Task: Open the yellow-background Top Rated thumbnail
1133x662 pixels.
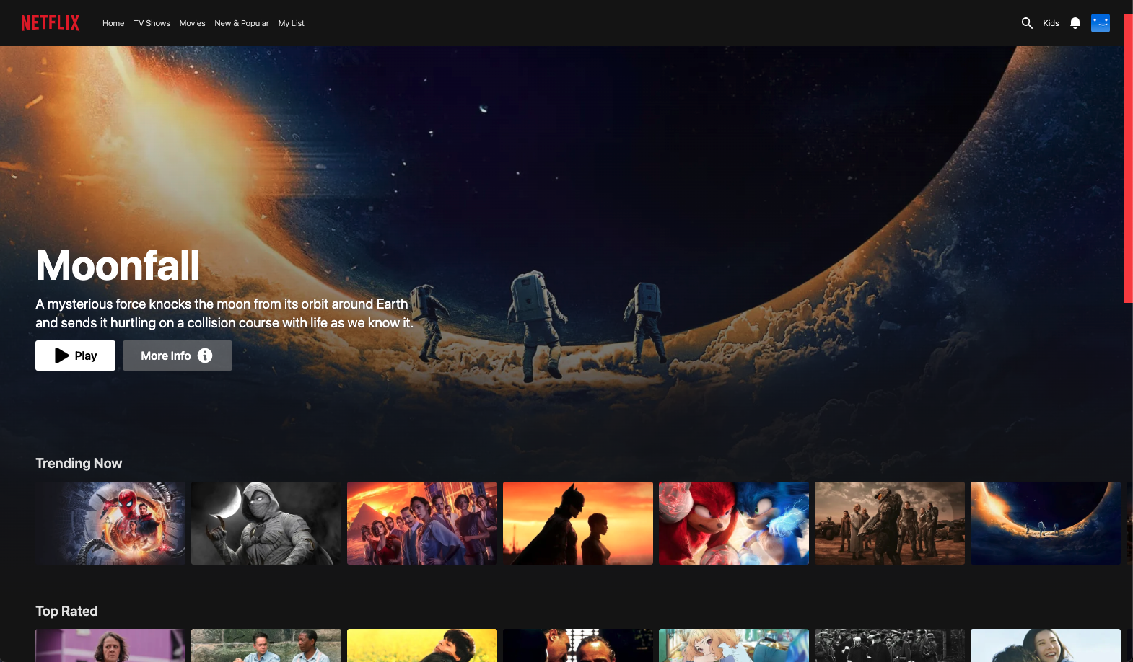Action: pyautogui.click(x=422, y=645)
